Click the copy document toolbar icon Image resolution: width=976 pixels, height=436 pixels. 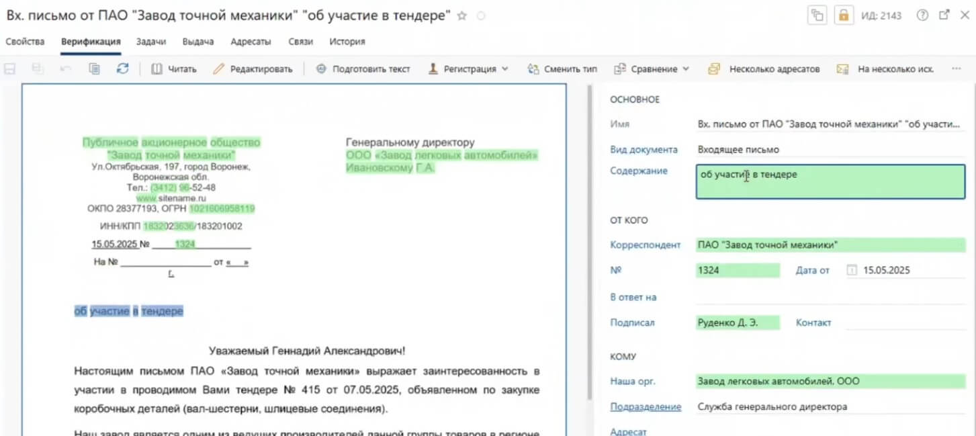(95, 69)
